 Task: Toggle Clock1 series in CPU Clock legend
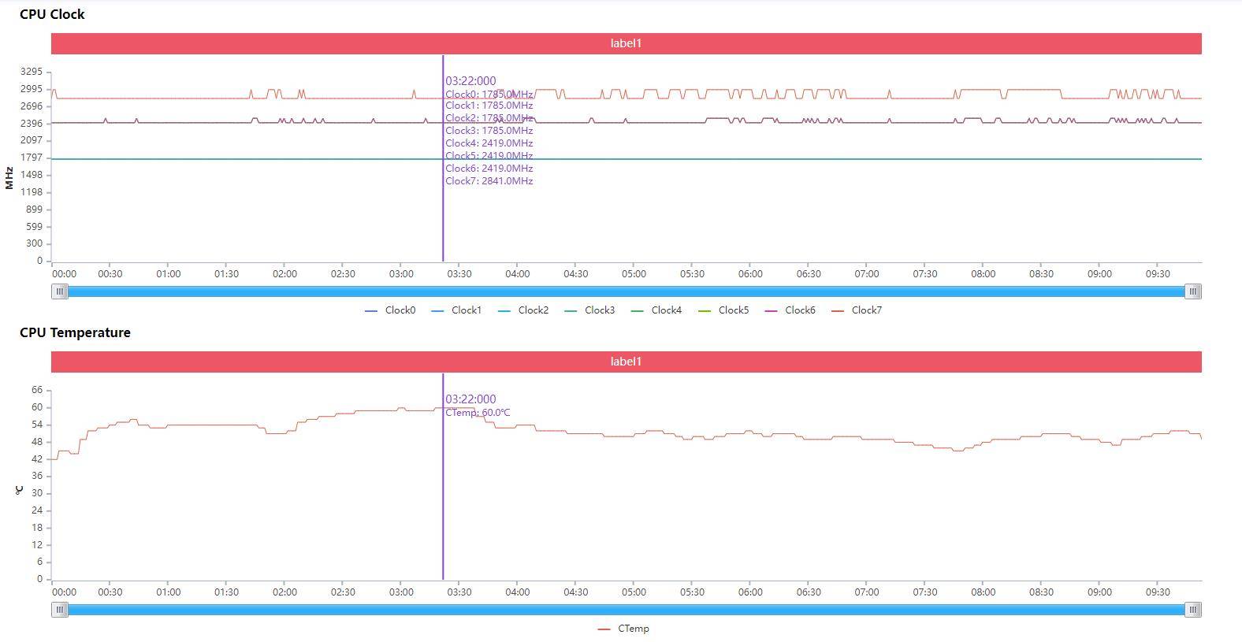[456, 310]
